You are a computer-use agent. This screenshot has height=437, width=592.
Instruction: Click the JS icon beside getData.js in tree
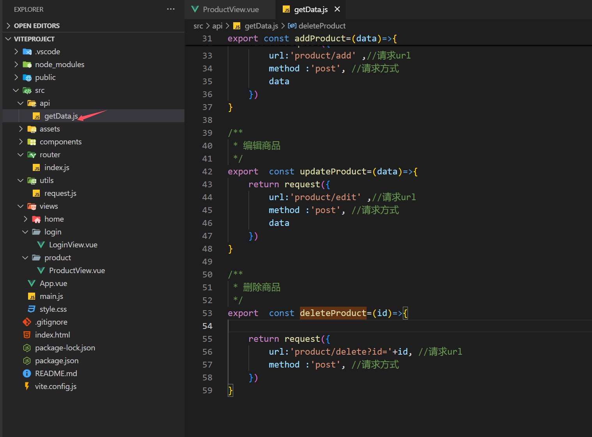36,116
